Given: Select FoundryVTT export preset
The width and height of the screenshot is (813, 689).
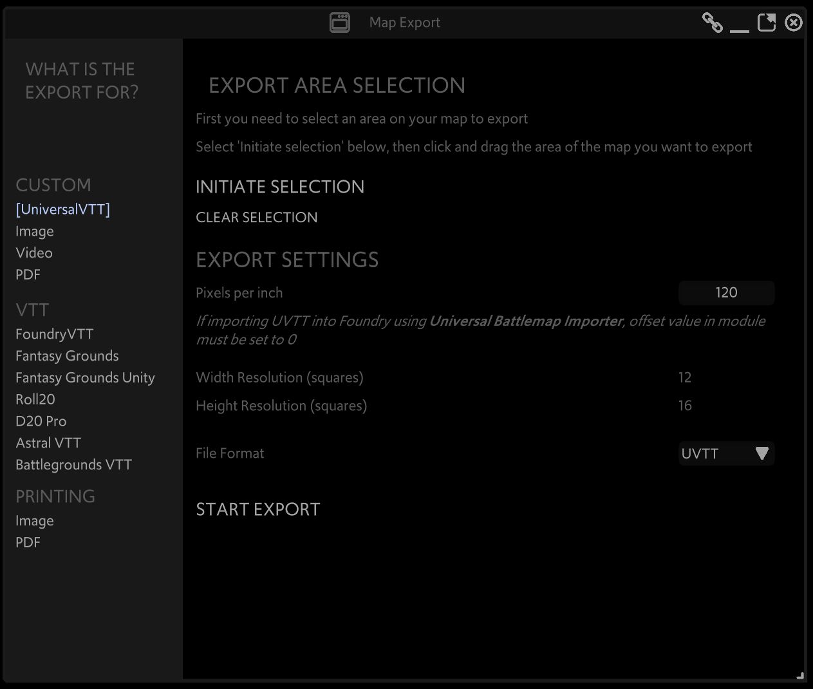Looking at the screenshot, I should tap(55, 334).
